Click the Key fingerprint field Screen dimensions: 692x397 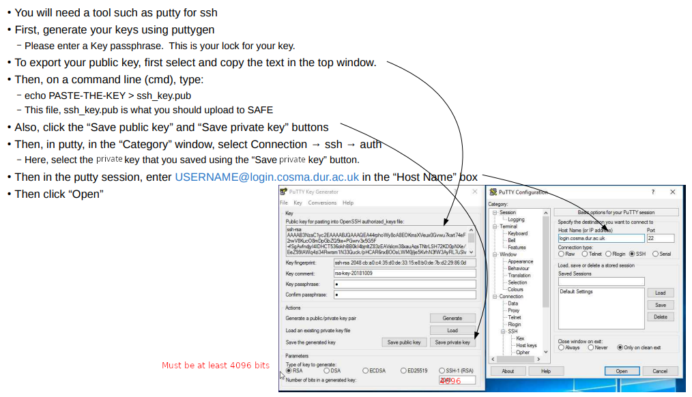pyautogui.click(x=405, y=263)
